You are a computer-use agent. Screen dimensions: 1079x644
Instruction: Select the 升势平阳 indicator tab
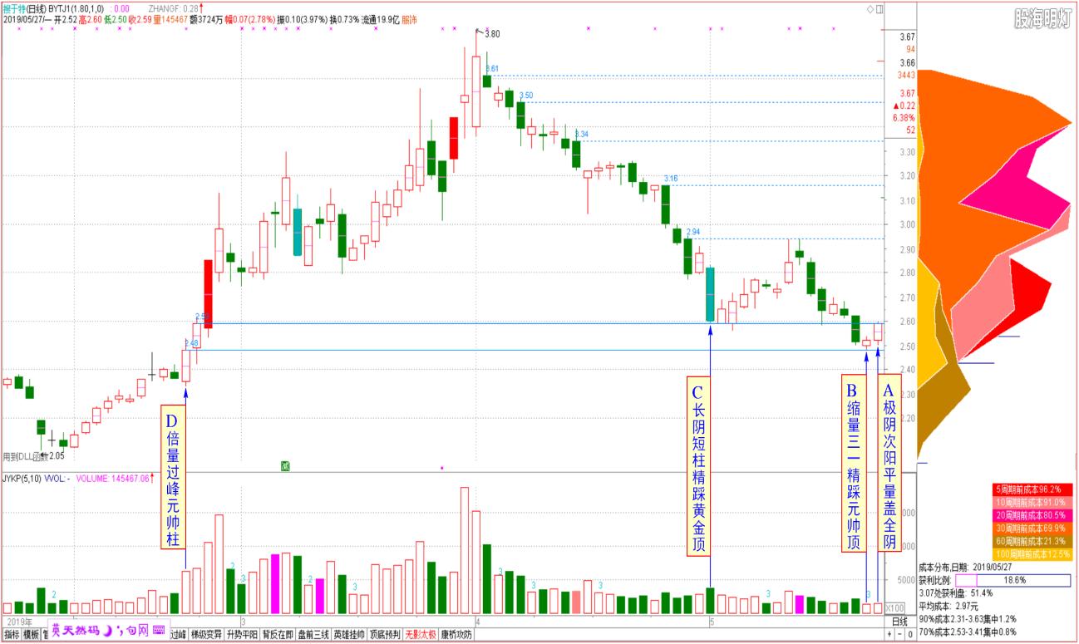pyautogui.click(x=242, y=635)
